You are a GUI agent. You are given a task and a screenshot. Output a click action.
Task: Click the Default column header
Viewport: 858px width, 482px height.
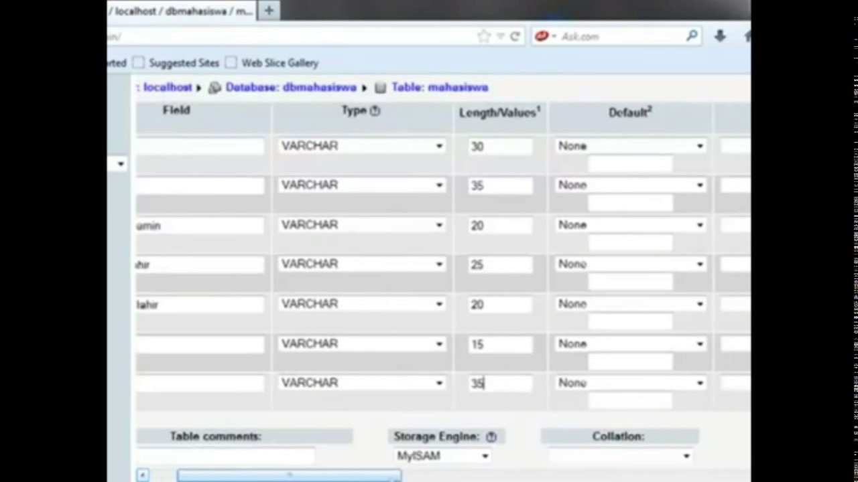(x=630, y=112)
